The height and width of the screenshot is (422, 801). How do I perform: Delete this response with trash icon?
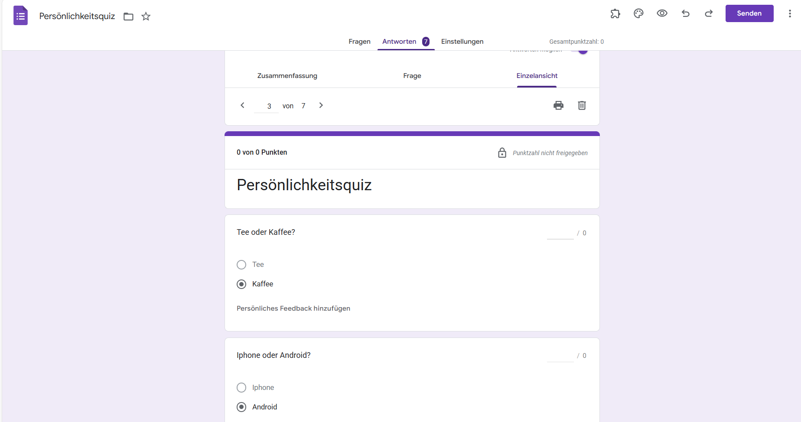click(x=582, y=105)
